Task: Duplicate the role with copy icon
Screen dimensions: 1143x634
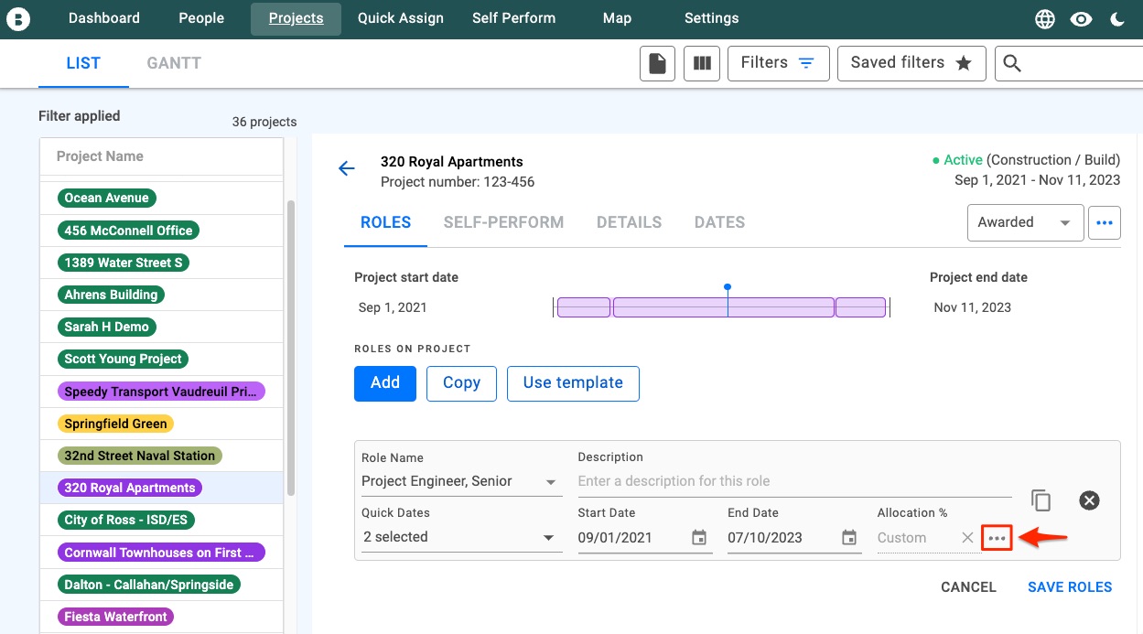Action: (x=1041, y=500)
